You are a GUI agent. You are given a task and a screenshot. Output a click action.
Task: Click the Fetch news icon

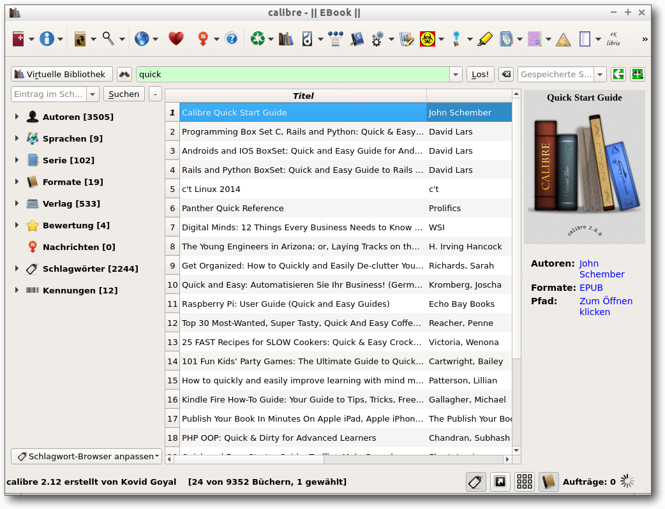(203, 39)
